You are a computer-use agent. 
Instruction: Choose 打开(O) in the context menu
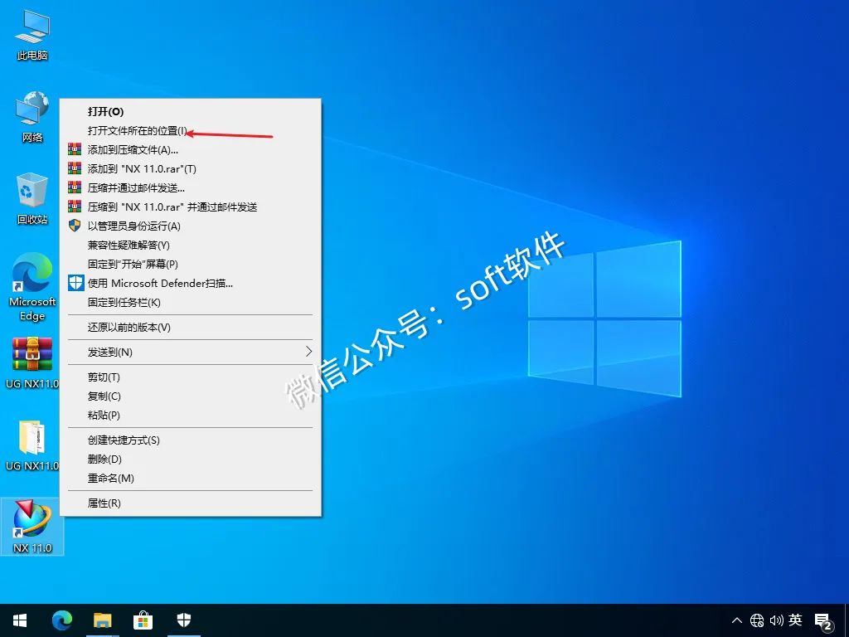point(190,112)
